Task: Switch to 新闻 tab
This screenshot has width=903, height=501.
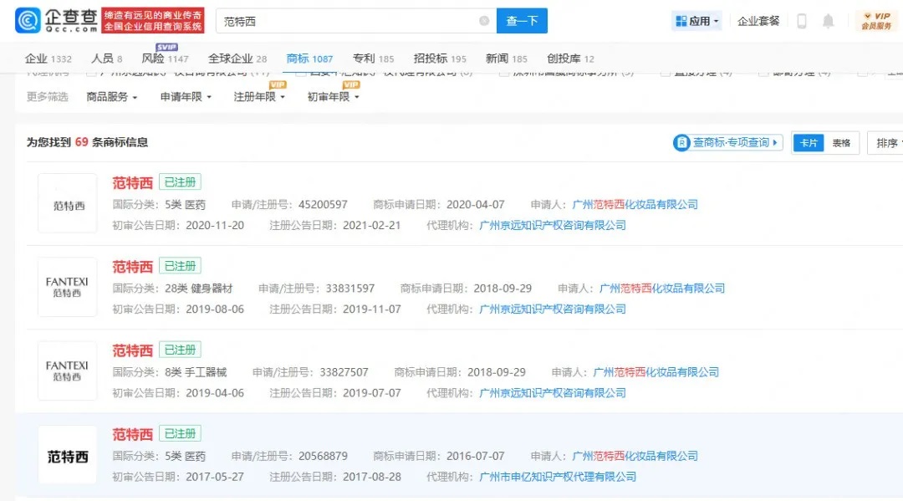Action: point(506,59)
